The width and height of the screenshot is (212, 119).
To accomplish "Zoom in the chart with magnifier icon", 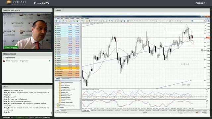I will point(109,21).
